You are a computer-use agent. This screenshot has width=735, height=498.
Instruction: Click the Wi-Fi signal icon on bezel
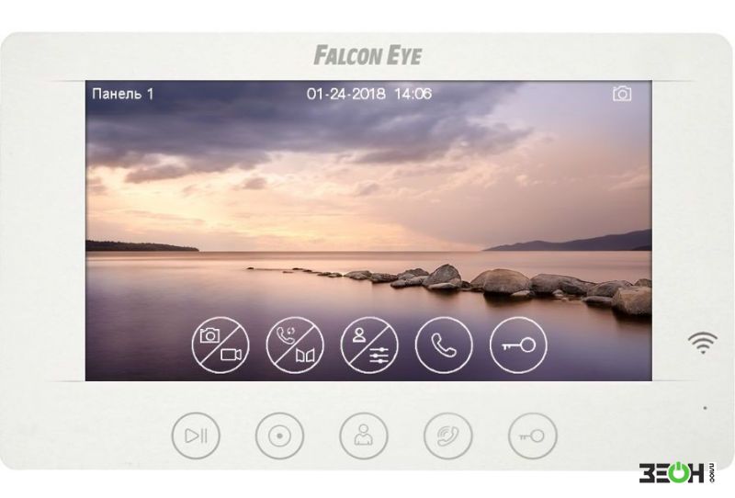(703, 343)
